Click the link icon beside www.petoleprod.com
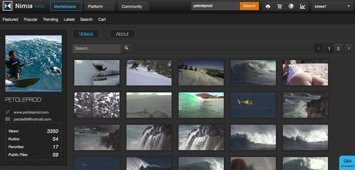The image size is (355, 170). [8, 112]
